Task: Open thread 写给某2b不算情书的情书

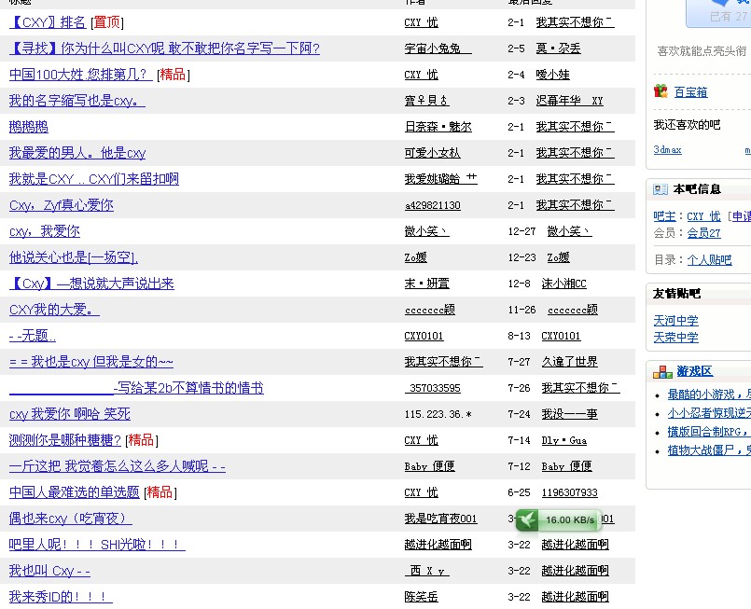Action: (136, 388)
